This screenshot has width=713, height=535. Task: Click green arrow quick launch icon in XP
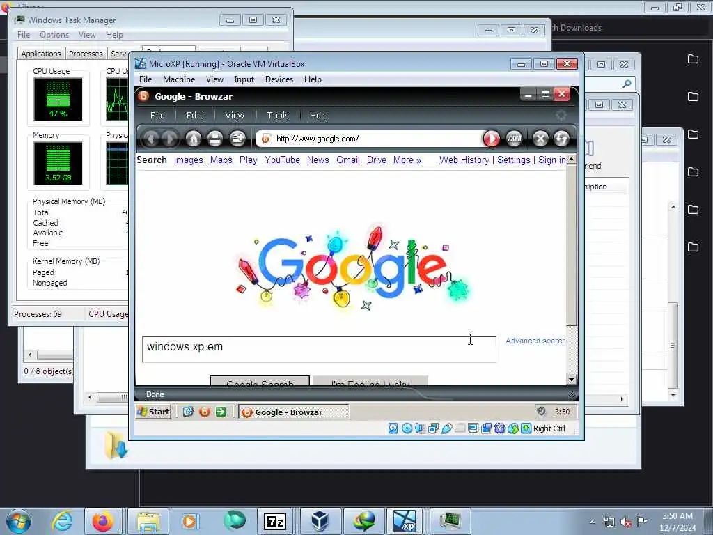pyautogui.click(x=221, y=412)
